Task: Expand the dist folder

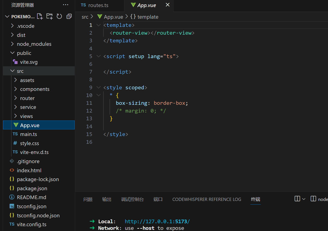Action: [12, 35]
